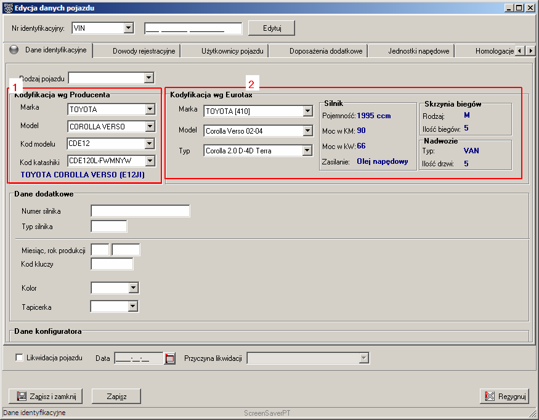The width and height of the screenshot is (539, 420).
Task: Open the Tapicerka dropdown
Action: tap(133, 306)
